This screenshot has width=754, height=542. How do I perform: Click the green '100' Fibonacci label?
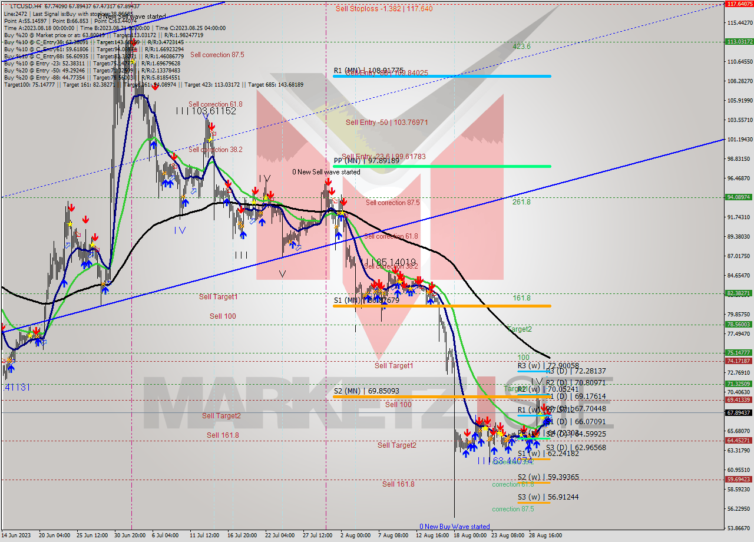pos(523,358)
